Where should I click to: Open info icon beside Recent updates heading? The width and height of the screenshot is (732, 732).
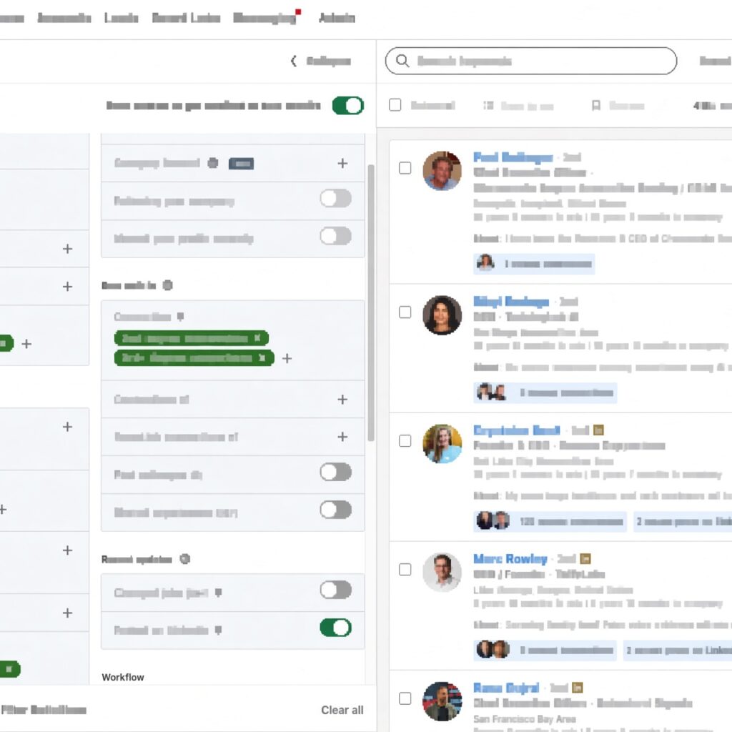pyautogui.click(x=185, y=559)
